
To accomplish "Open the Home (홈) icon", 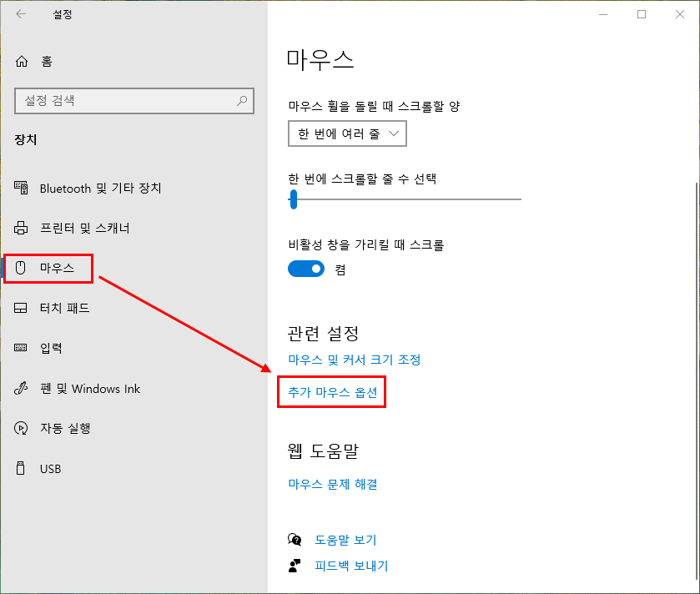I will pos(22,61).
